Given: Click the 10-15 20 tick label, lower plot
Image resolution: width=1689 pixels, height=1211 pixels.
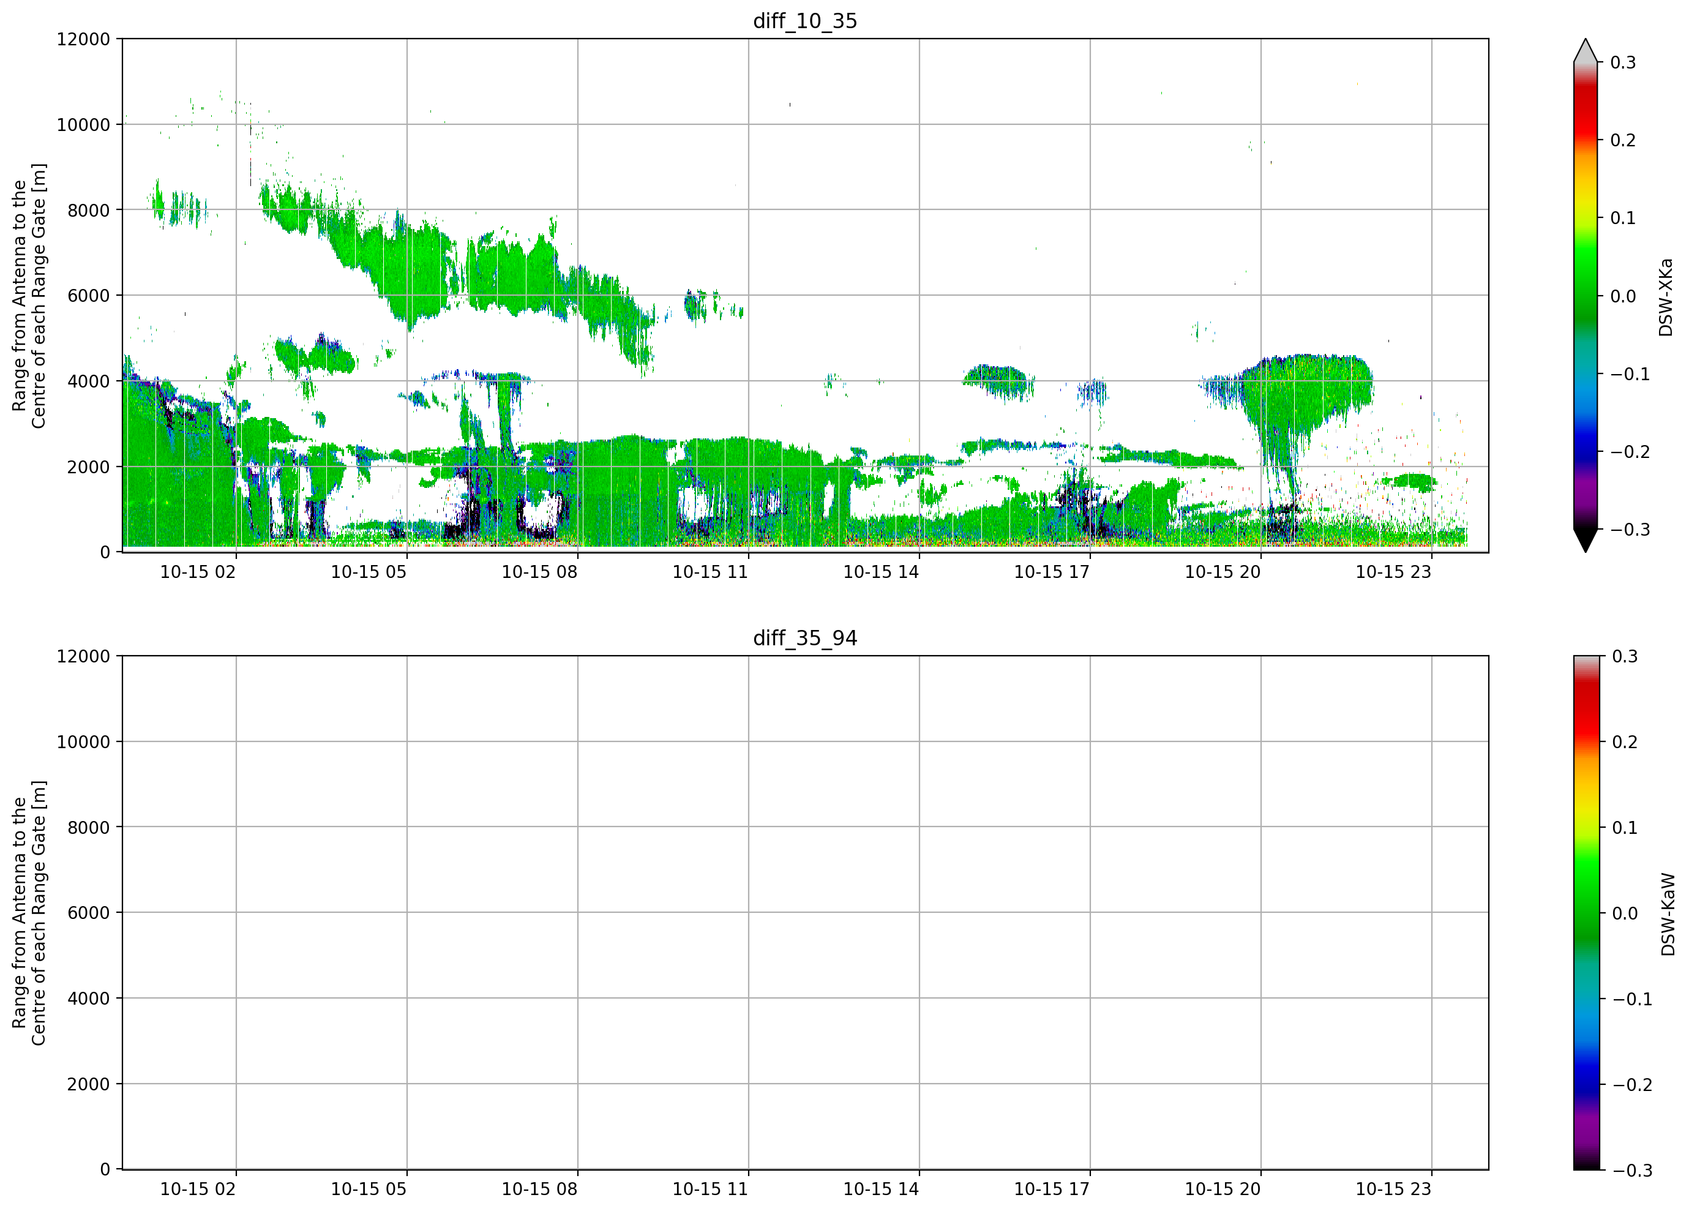Looking at the screenshot, I should [1222, 1189].
